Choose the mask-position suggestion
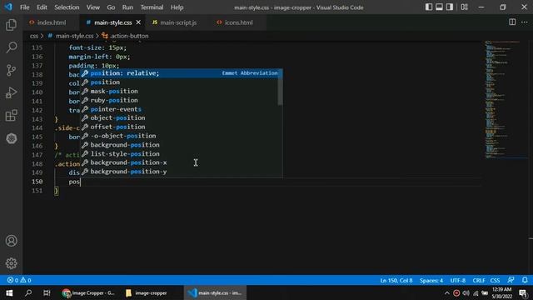The image size is (533, 300). [182, 91]
